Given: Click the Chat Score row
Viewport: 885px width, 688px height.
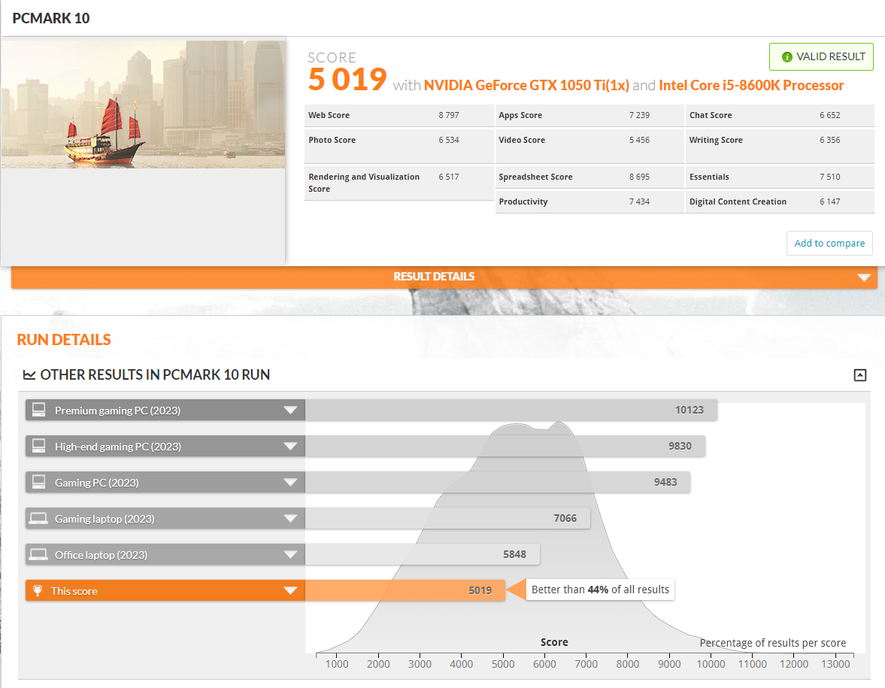Looking at the screenshot, I should coord(780,115).
